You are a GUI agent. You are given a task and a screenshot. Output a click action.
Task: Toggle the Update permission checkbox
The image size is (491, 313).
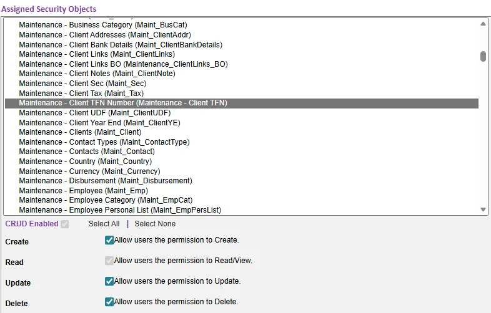pos(109,281)
